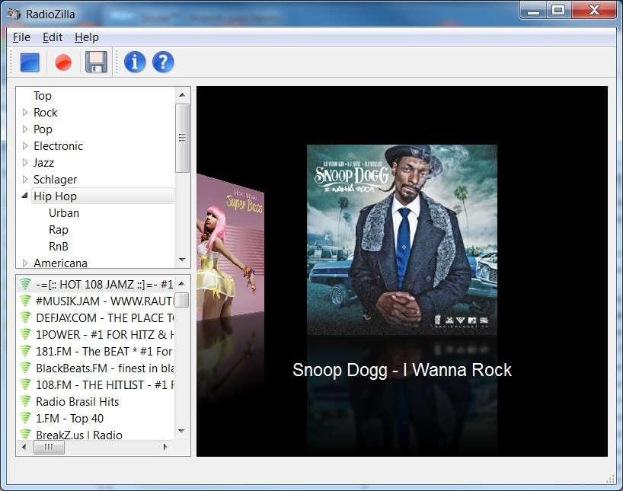Click station list scroll down arrow
Viewport: 623px width, 491px height.
tap(182, 431)
